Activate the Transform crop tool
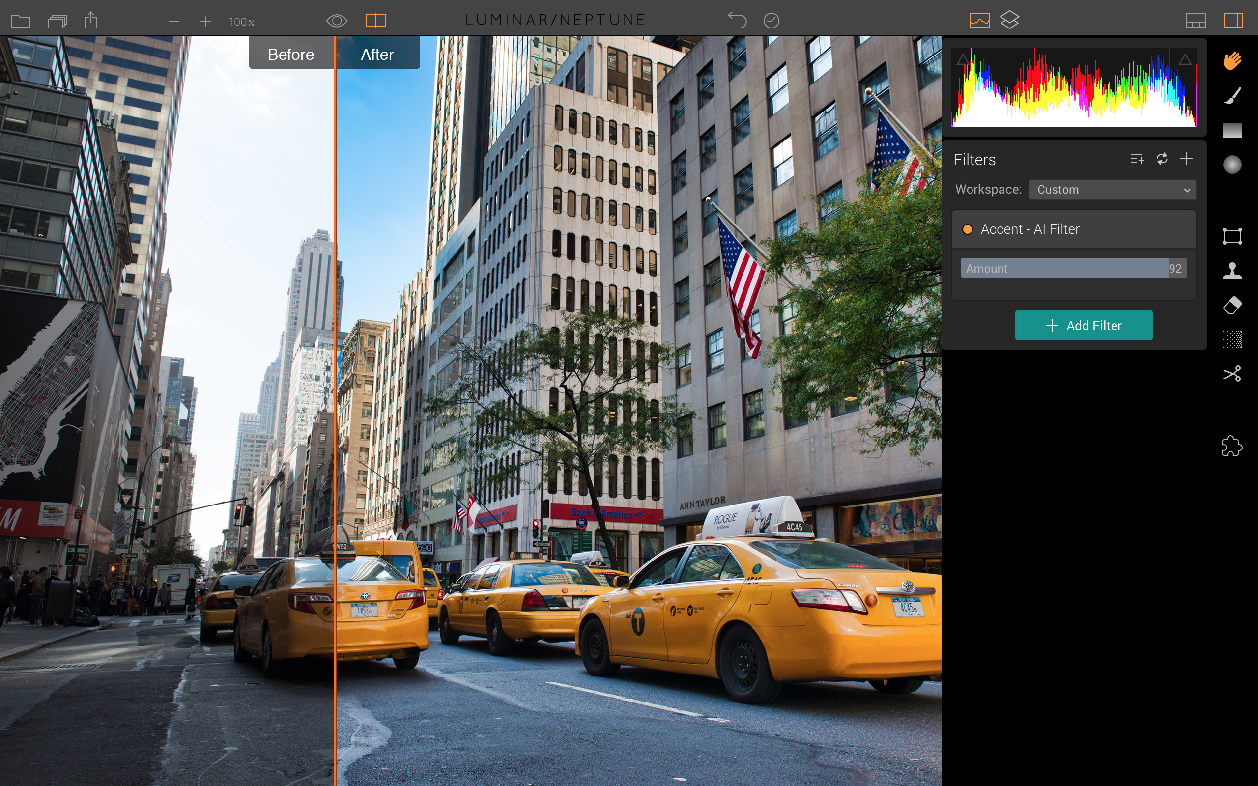This screenshot has height=786, width=1258. click(x=1232, y=236)
